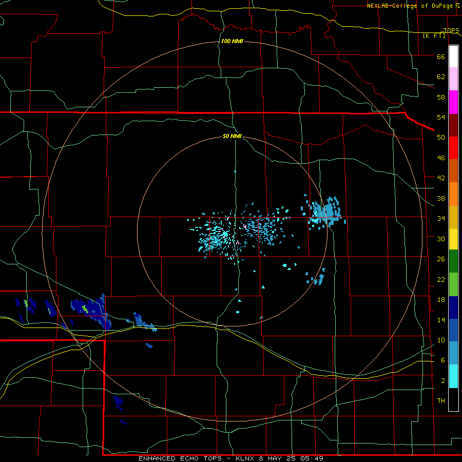Click the legend value 58
Screen dimensions: 462x462
click(x=441, y=97)
